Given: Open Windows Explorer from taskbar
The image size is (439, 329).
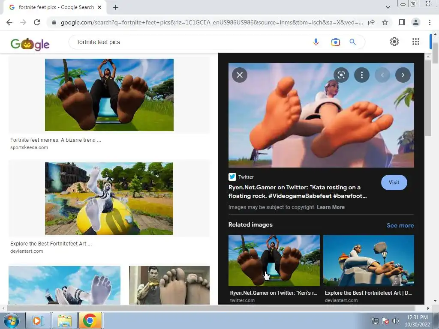Looking at the screenshot, I should [x=64, y=320].
